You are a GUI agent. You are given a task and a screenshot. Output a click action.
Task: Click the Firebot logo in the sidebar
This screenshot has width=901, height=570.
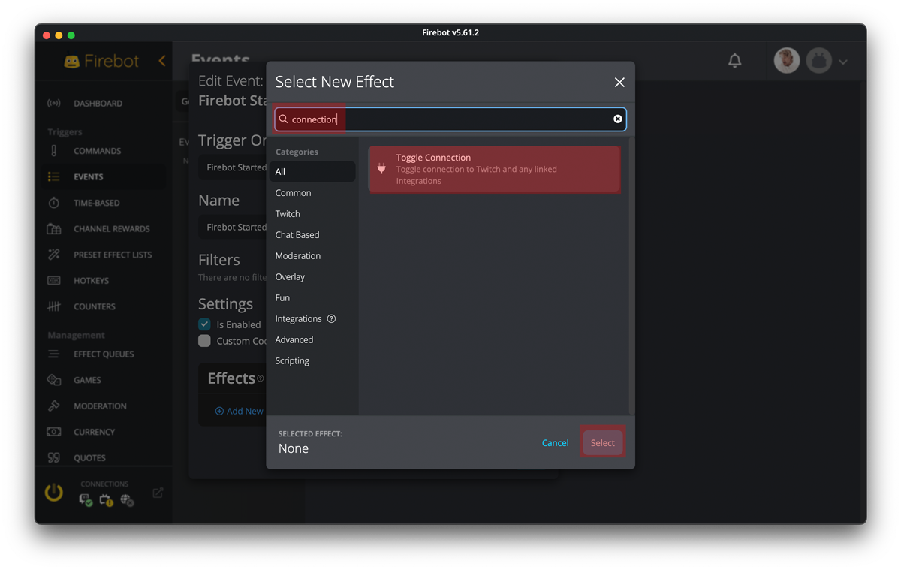click(101, 62)
